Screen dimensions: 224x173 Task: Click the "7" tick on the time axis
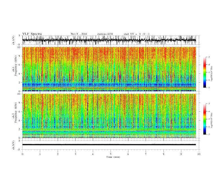pyautogui.click(x=146, y=154)
